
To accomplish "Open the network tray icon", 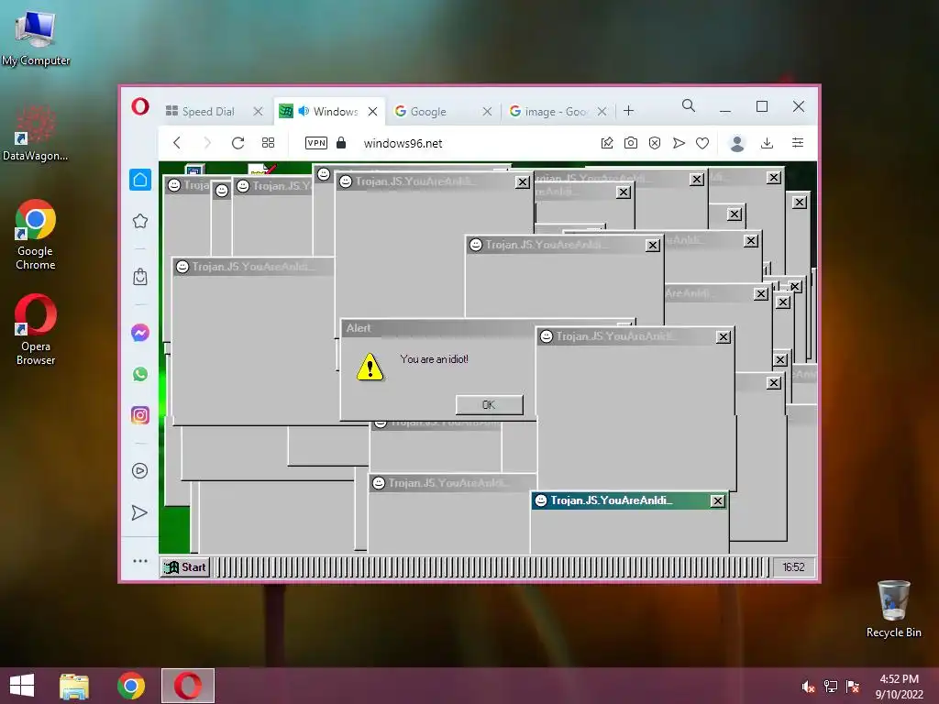I will 831,687.
